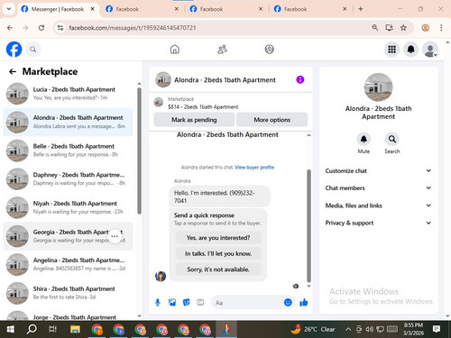
Task: Click the browser address bar URL
Action: pos(133,28)
